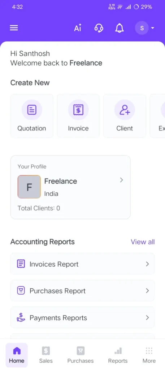Open the More tab
This screenshot has width=165, height=371.
(149, 355)
